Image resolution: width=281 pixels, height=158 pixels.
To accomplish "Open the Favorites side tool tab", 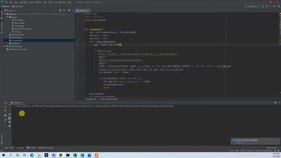I will coord(2,139).
